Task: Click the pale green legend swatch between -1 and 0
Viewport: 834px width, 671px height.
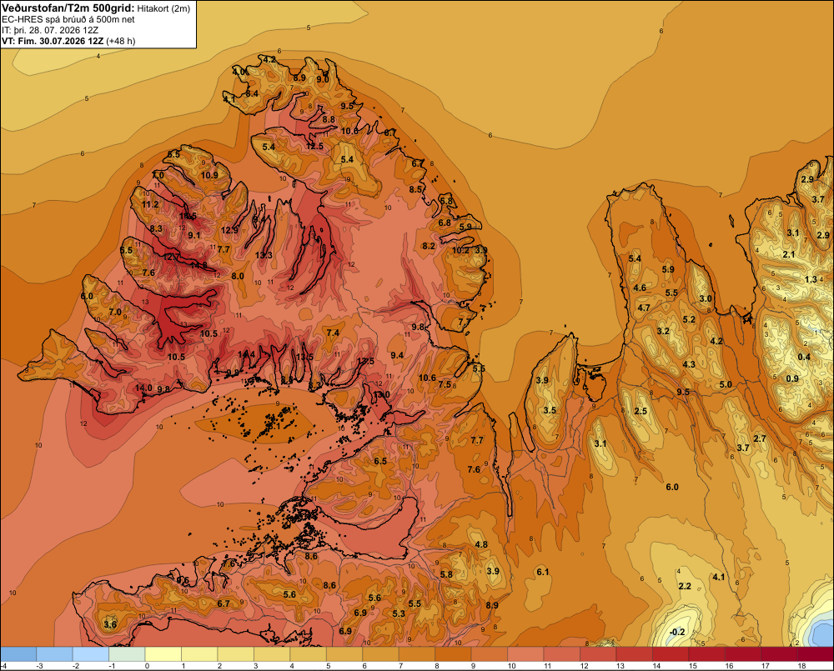Action: click(x=127, y=654)
